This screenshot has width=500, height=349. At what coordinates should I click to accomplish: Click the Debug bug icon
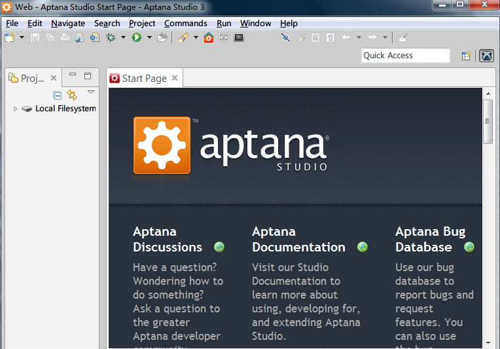pyautogui.click(x=111, y=38)
